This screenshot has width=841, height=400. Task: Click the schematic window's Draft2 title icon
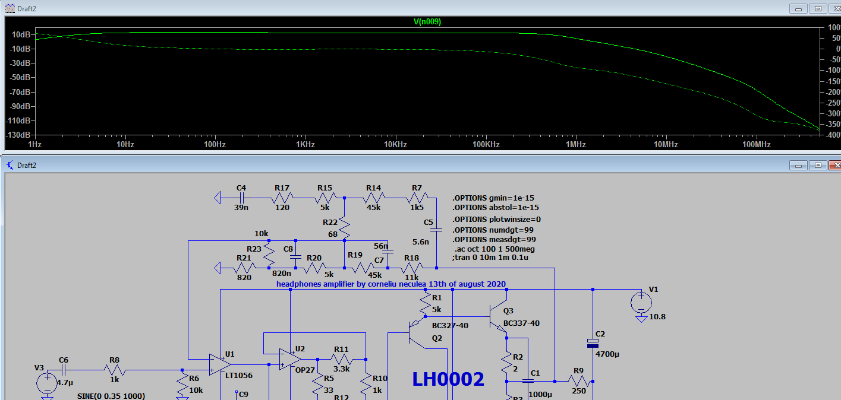[10, 165]
